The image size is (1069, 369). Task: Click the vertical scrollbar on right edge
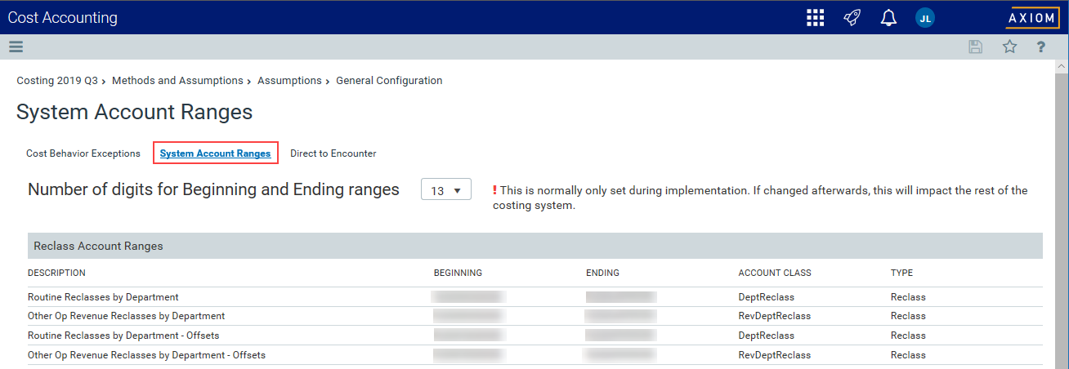click(x=1062, y=212)
